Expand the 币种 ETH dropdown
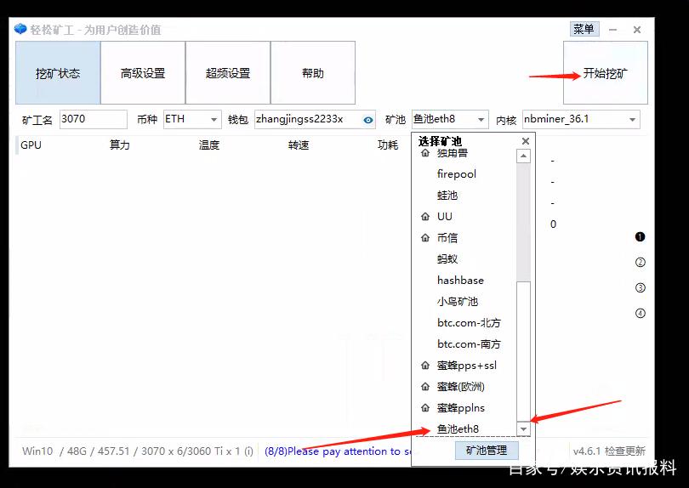 tap(214, 120)
